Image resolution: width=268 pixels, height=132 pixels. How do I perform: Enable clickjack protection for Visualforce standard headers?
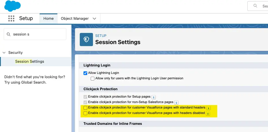tap(85, 108)
